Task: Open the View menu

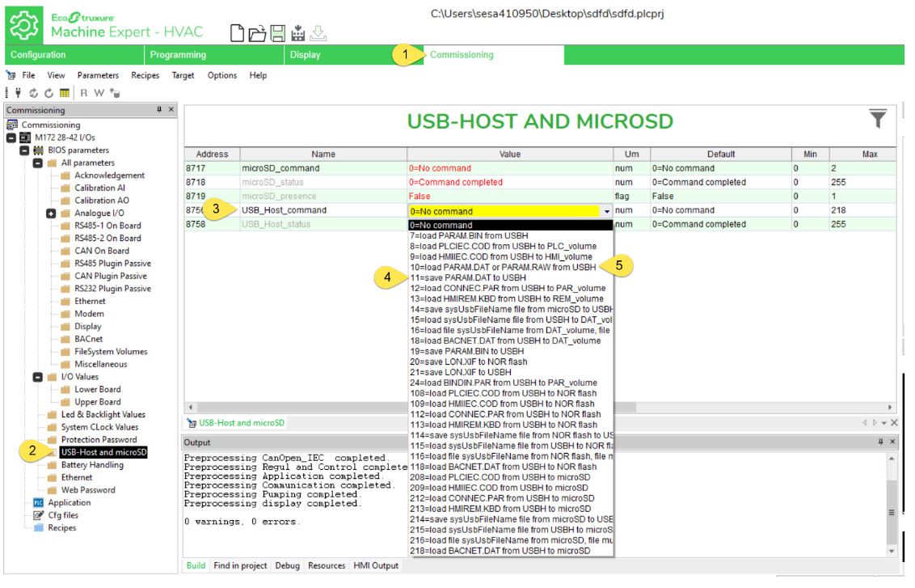Action: (x=56, y=75)
